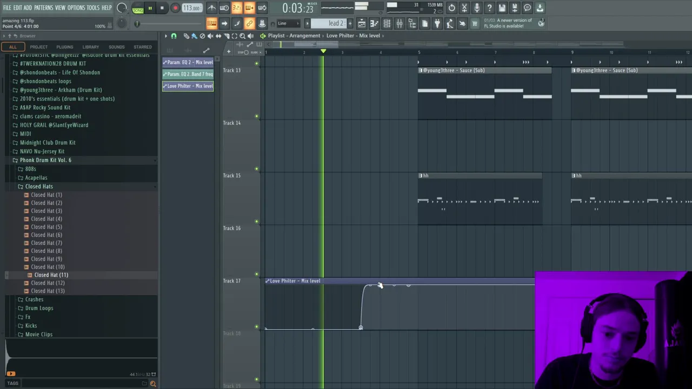Click the save project floppy icon
692x389 pixels.
coord(502,8)
